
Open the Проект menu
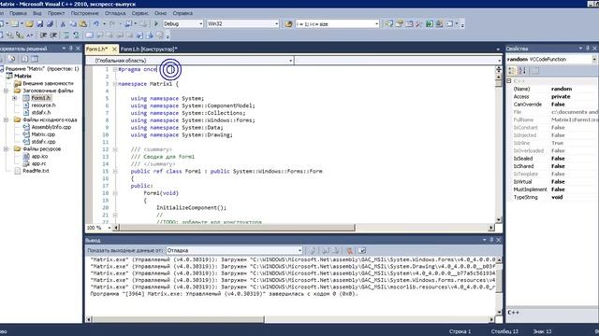point(56,13)
